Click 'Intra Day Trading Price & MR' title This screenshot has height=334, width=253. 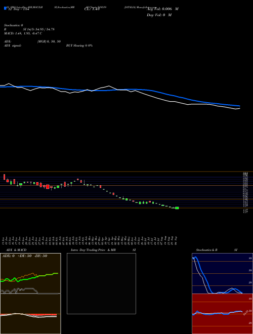click(93, 250)
